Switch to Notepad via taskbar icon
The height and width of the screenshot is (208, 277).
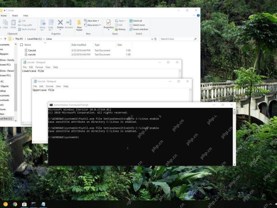(x=43, y=204)
